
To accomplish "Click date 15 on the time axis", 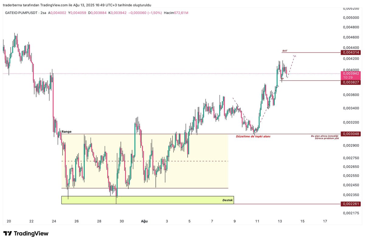I will [x=302, y=221].
